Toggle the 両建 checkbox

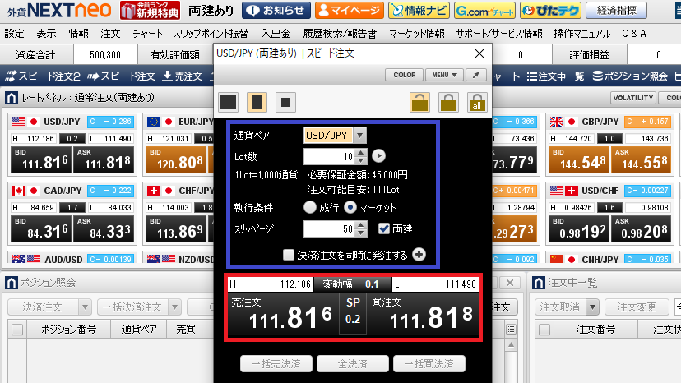click(x=384, y=228)
